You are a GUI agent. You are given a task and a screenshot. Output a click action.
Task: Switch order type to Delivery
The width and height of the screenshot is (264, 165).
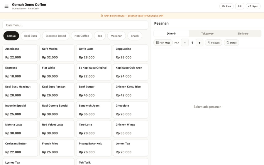pyautogui.click(x=243, y=33)
